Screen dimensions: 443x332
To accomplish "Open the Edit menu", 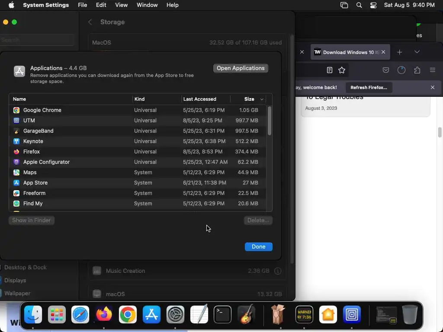I will click(101, 5).
